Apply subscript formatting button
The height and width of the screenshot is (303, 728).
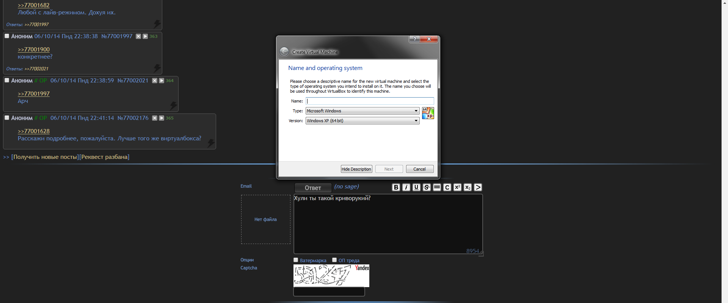point(468,187)
